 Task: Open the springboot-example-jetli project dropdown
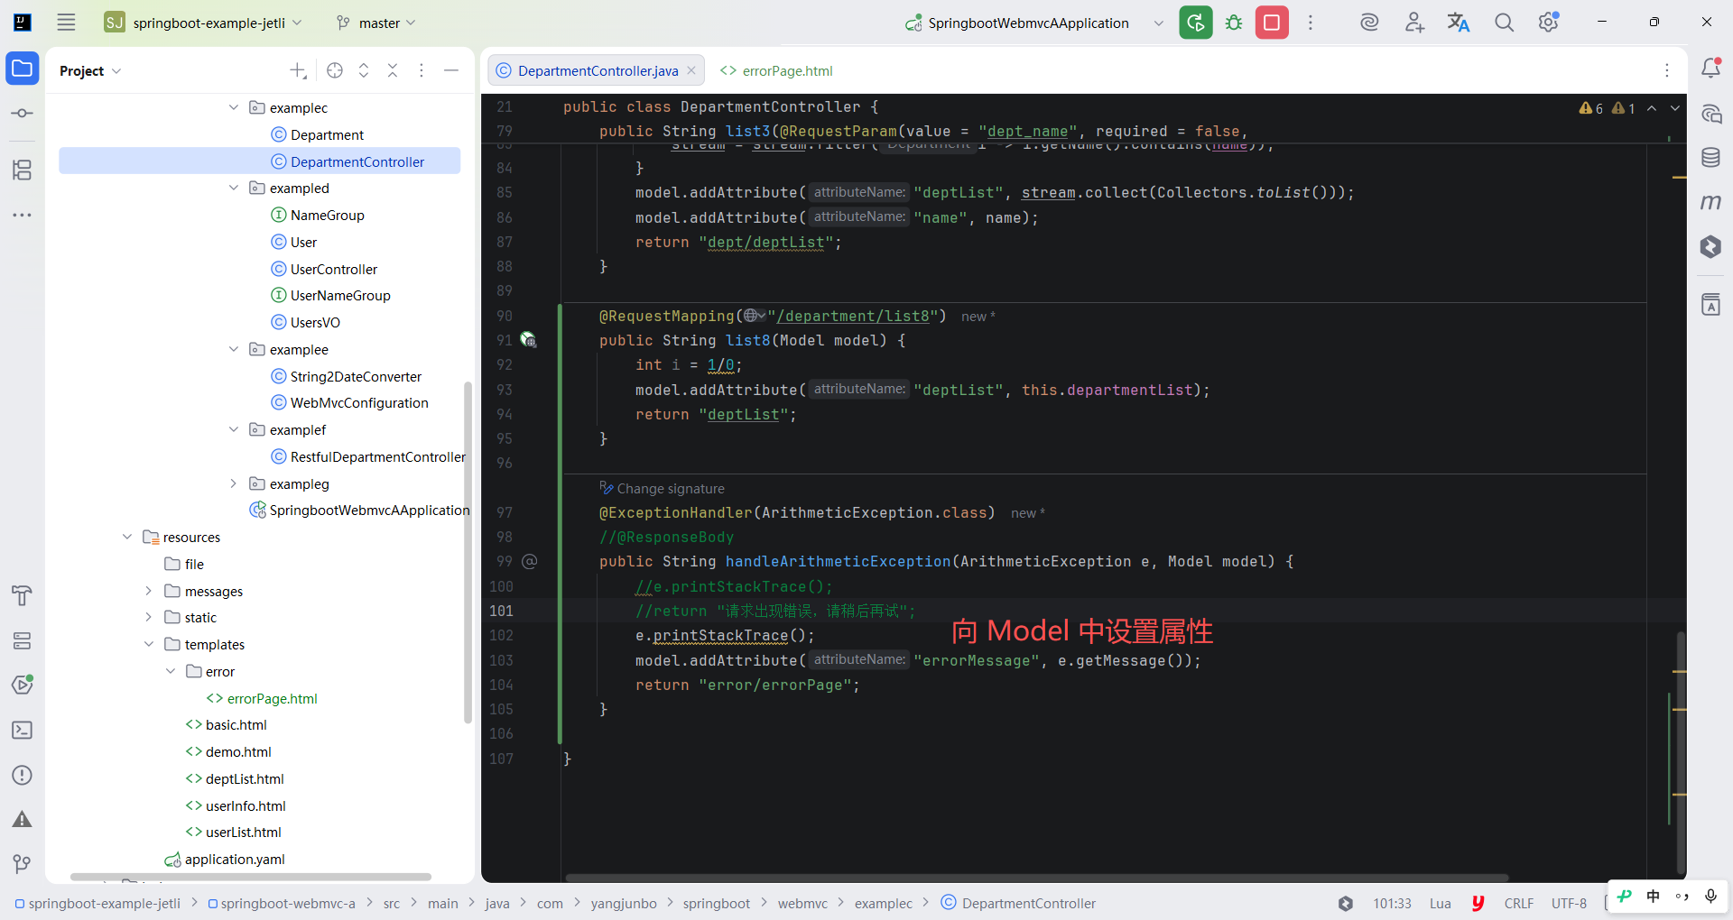pyautogui.click(x=204, y=23)
